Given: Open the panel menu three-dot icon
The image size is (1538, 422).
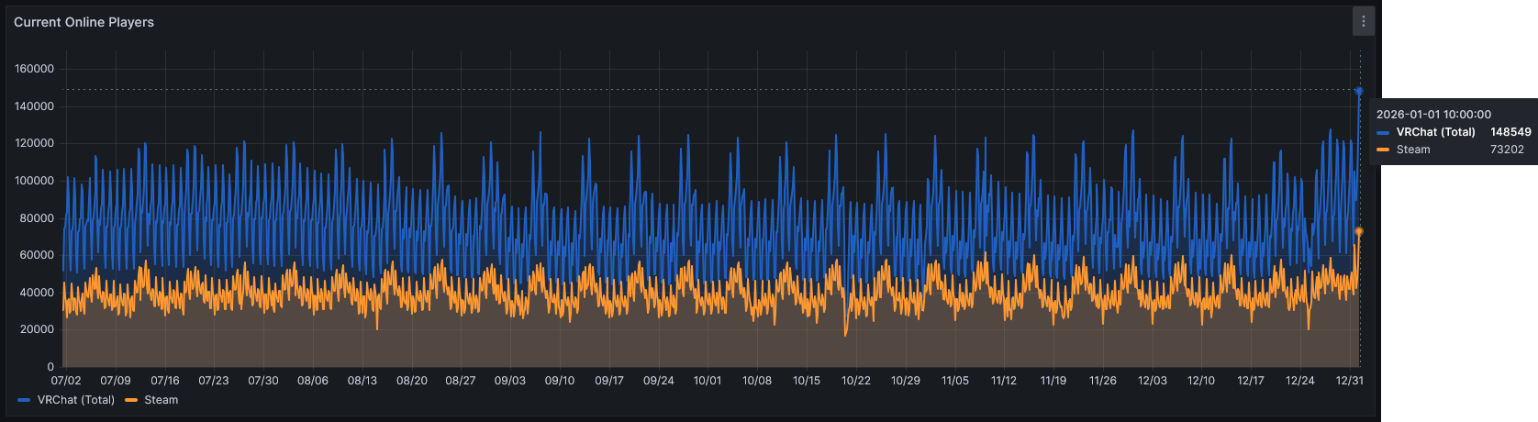Looking at the screenshot, I should 1363,22.
